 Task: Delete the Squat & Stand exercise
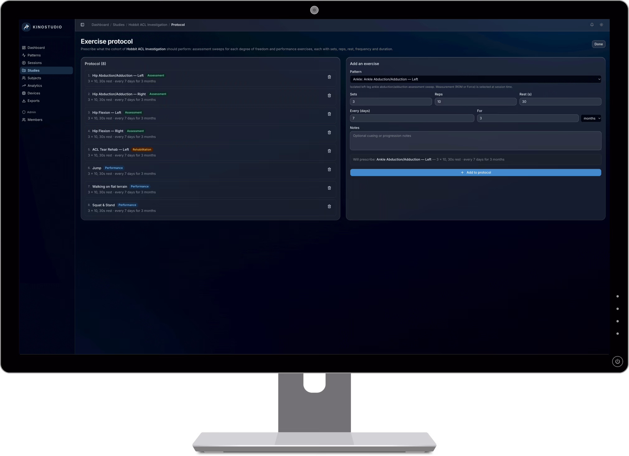329,206
